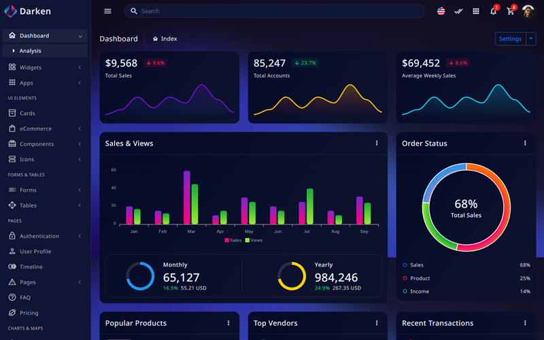
Task: Open Order Status three-dot menu
Action: [525, 143]
